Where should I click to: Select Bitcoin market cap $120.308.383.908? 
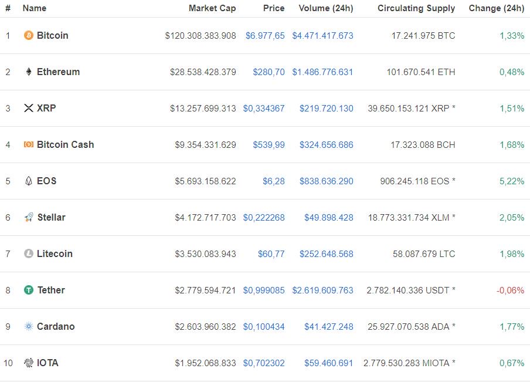pyautogui.click(x=201, y=36)
